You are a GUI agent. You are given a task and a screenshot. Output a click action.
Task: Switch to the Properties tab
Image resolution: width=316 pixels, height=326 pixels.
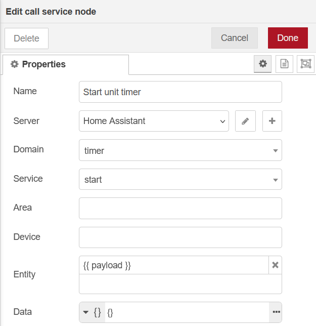tap(66, 64)
